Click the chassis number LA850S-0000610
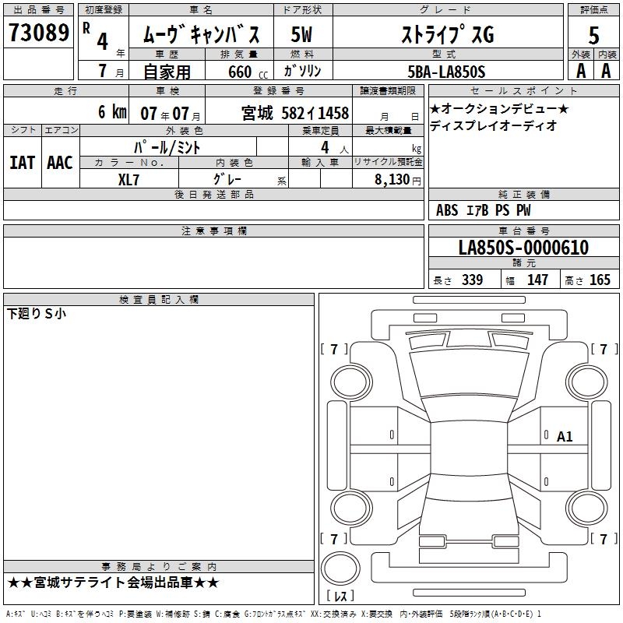The height and width of the screenshot is (623, 623). pos(523,248)
